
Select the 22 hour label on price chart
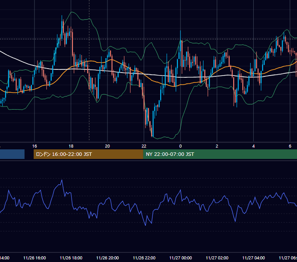[144, 146]
